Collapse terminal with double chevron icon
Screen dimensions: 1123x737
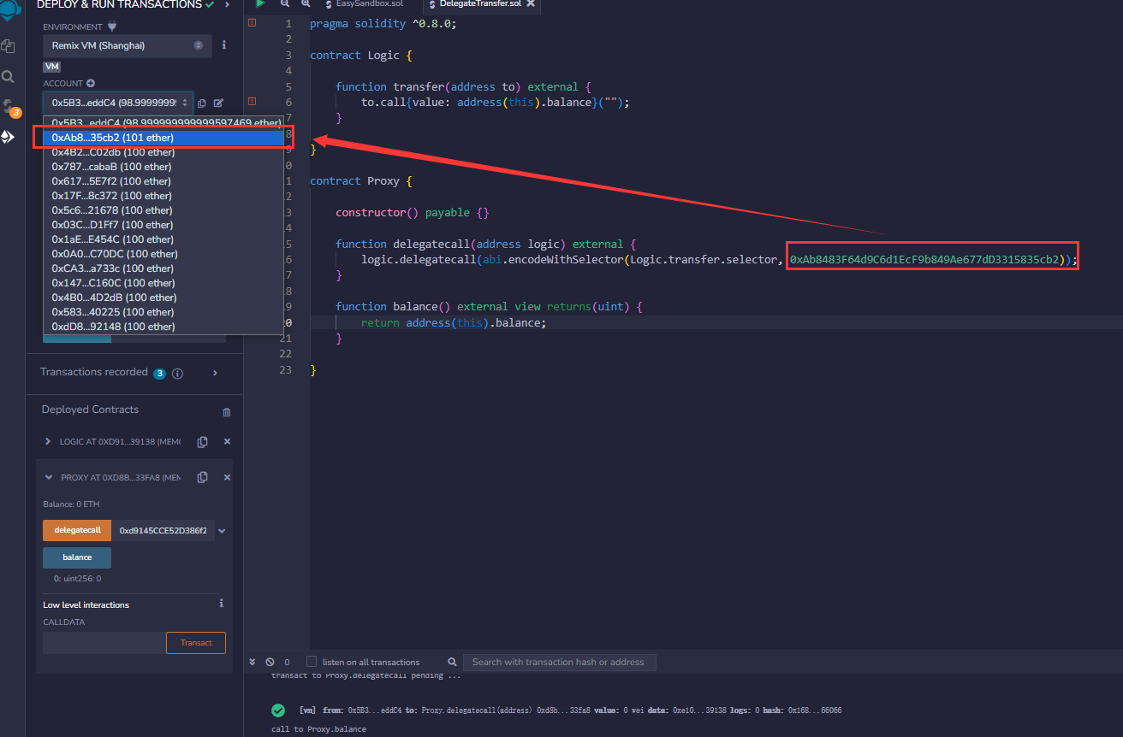point(253,662)
